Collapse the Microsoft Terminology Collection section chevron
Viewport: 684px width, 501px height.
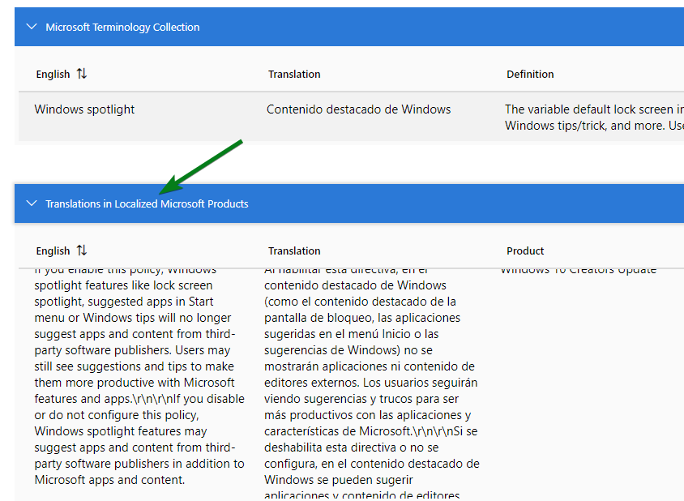(32, 27)
